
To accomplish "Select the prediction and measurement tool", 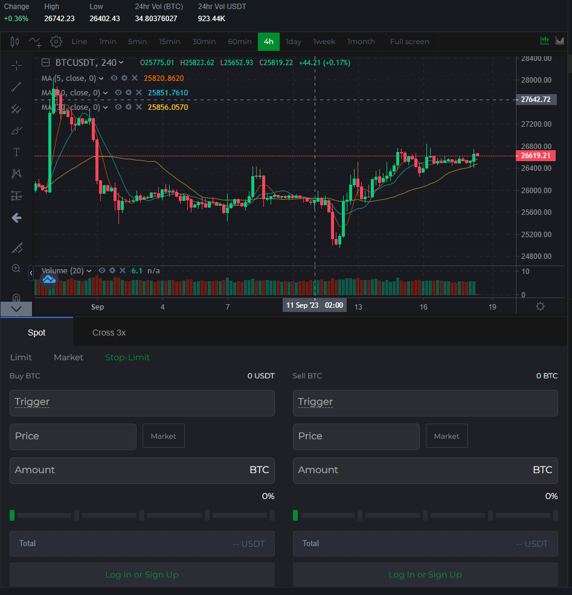I will tap(16, 196).
